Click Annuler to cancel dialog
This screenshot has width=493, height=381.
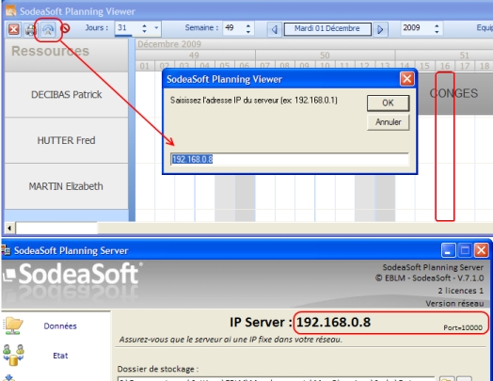388,122
